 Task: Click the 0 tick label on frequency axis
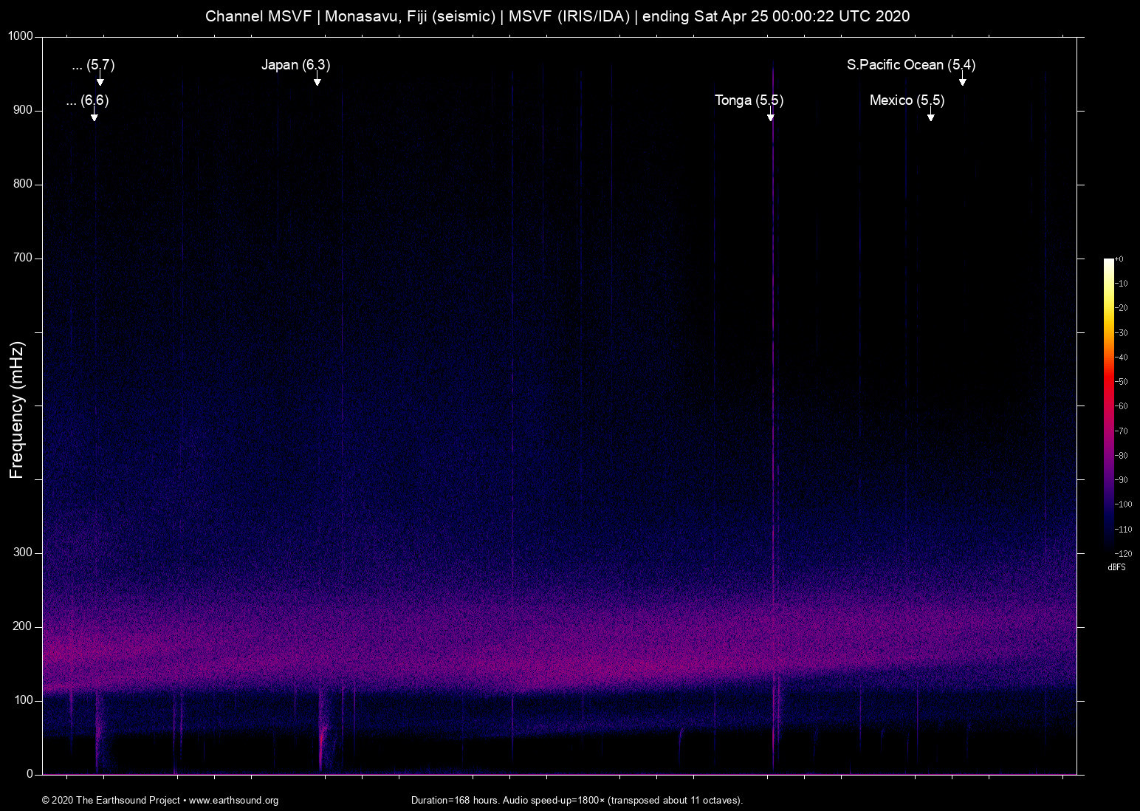[x=30, y=774]
